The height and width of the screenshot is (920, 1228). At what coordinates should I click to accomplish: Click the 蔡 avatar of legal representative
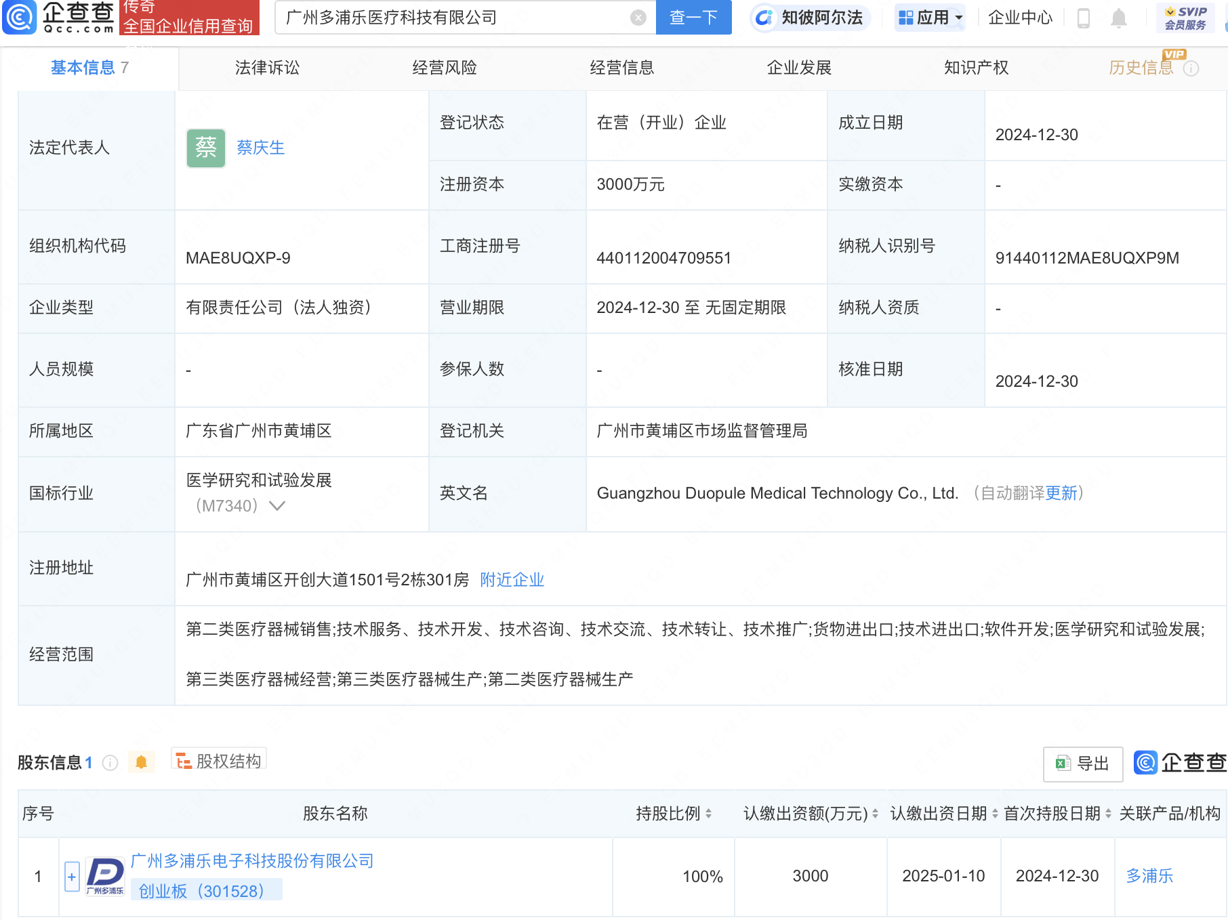(206, 148)
